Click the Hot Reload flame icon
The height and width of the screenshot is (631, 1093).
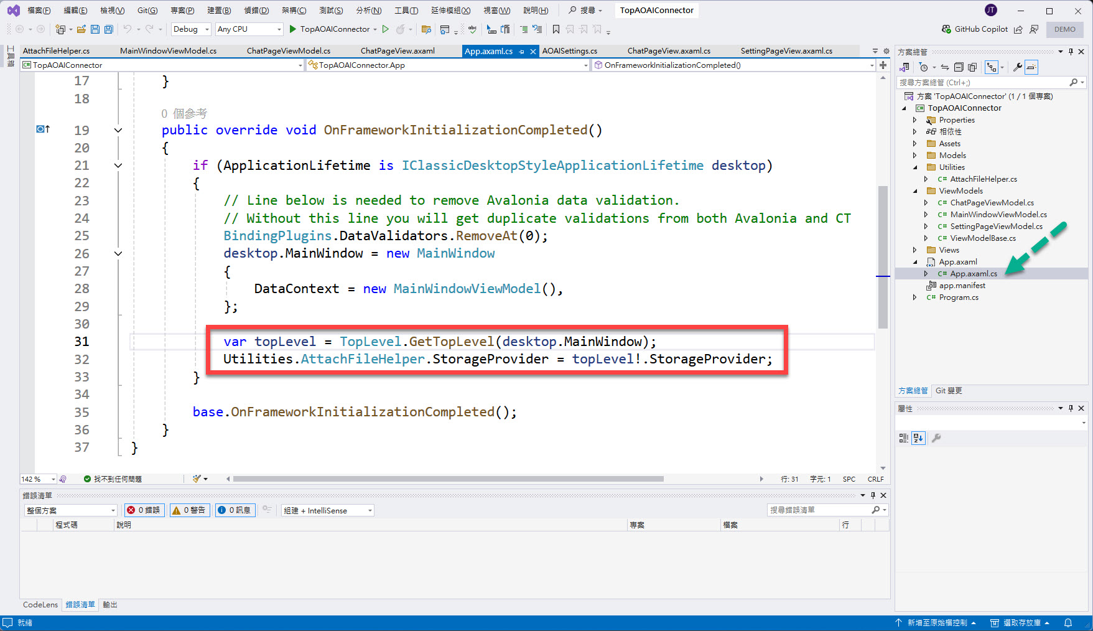click(401, 29)
